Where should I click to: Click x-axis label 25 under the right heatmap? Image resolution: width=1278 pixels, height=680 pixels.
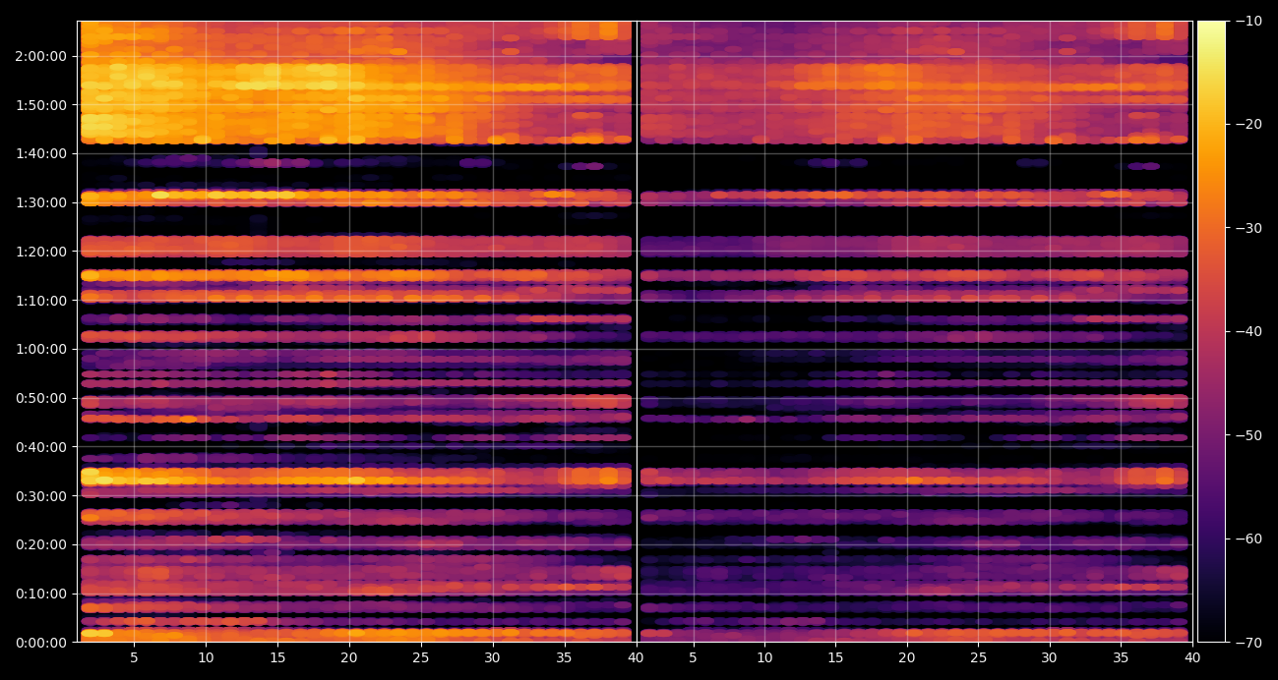(978, 658)
